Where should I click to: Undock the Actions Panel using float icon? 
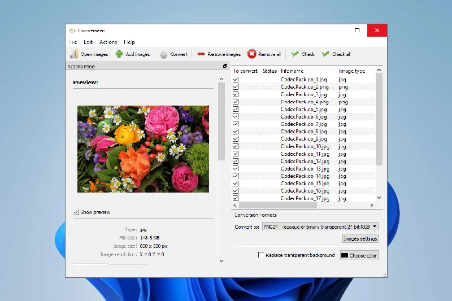point(225,66)
